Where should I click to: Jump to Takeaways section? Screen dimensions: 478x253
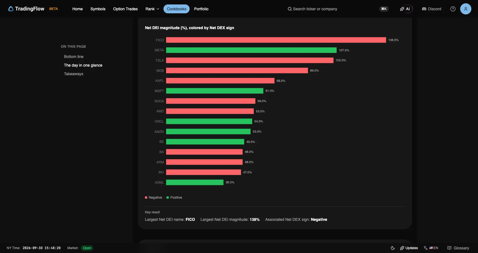pos(73,74)
